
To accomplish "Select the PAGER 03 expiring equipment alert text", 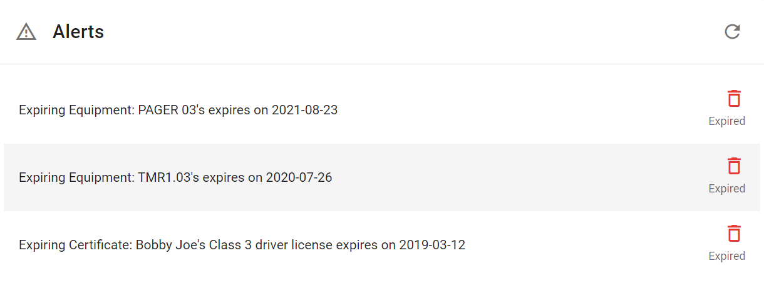I will coord(178,111).
